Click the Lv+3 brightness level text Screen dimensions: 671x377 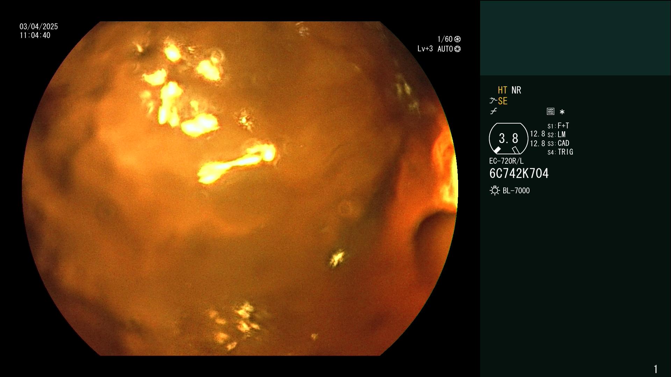pyautogui.click(x=425, y=49)
